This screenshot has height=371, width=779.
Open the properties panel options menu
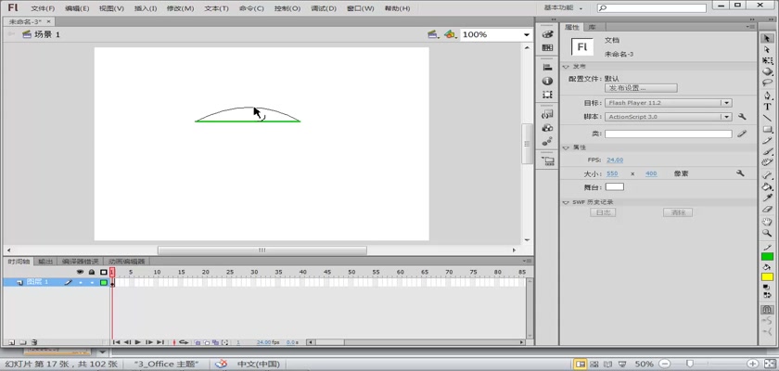[751, 27]
